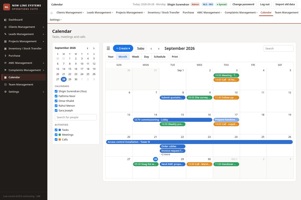Click Log out button
This screenshot has height=200, width=301.
pos(265,4)
